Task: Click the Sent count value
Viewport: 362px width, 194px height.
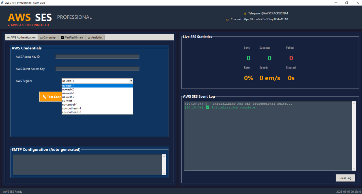Action: 248,58
